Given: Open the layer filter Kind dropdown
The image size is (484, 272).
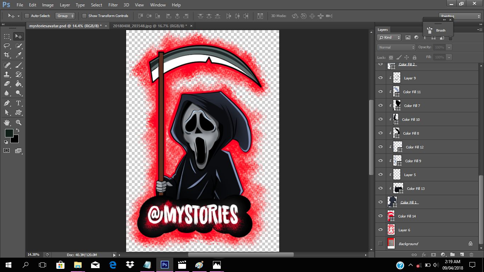Looking at the screenshot, I should click(389, 37).
